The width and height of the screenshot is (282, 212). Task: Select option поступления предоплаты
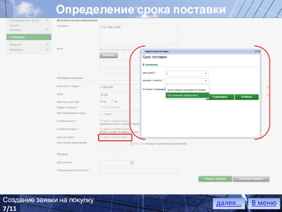click(187, 95)
